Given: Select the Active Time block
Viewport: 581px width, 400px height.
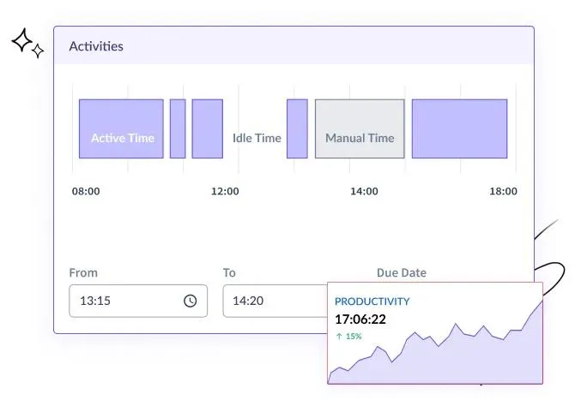Looking at the screenshot, I should (x=121, y=128).
